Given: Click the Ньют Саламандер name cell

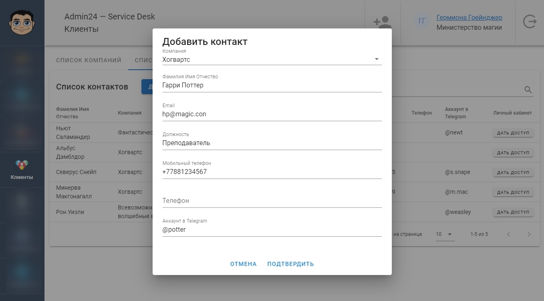Looking at the screenshot, I should (x=73, y=133).
